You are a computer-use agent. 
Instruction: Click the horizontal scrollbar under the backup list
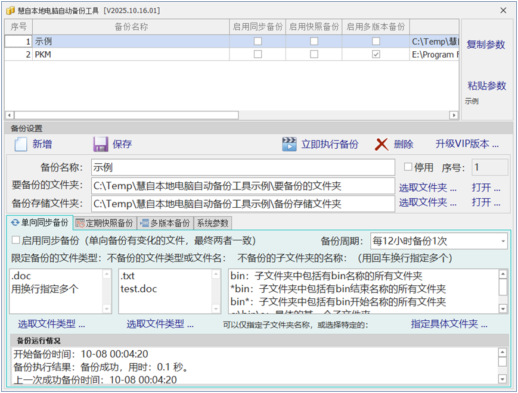tap(119, 115)
